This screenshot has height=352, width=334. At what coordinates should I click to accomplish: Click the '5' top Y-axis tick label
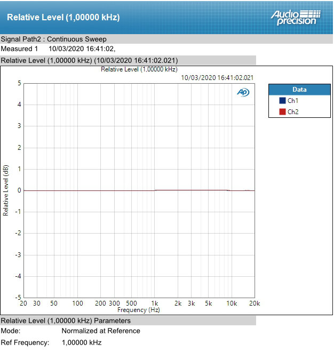[x=19, y=83]
